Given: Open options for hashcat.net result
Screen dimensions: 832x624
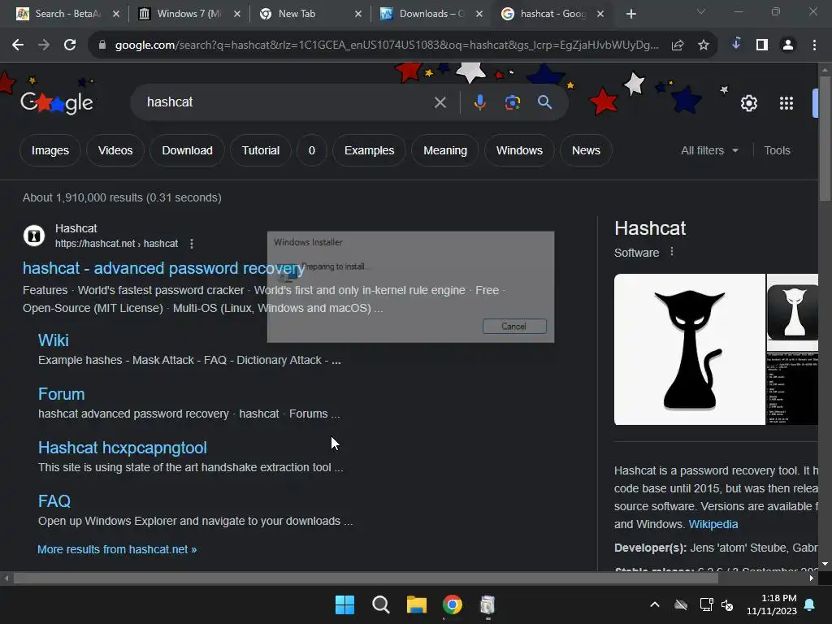Looking at the screenshot, I should click(x=192, y=244).
